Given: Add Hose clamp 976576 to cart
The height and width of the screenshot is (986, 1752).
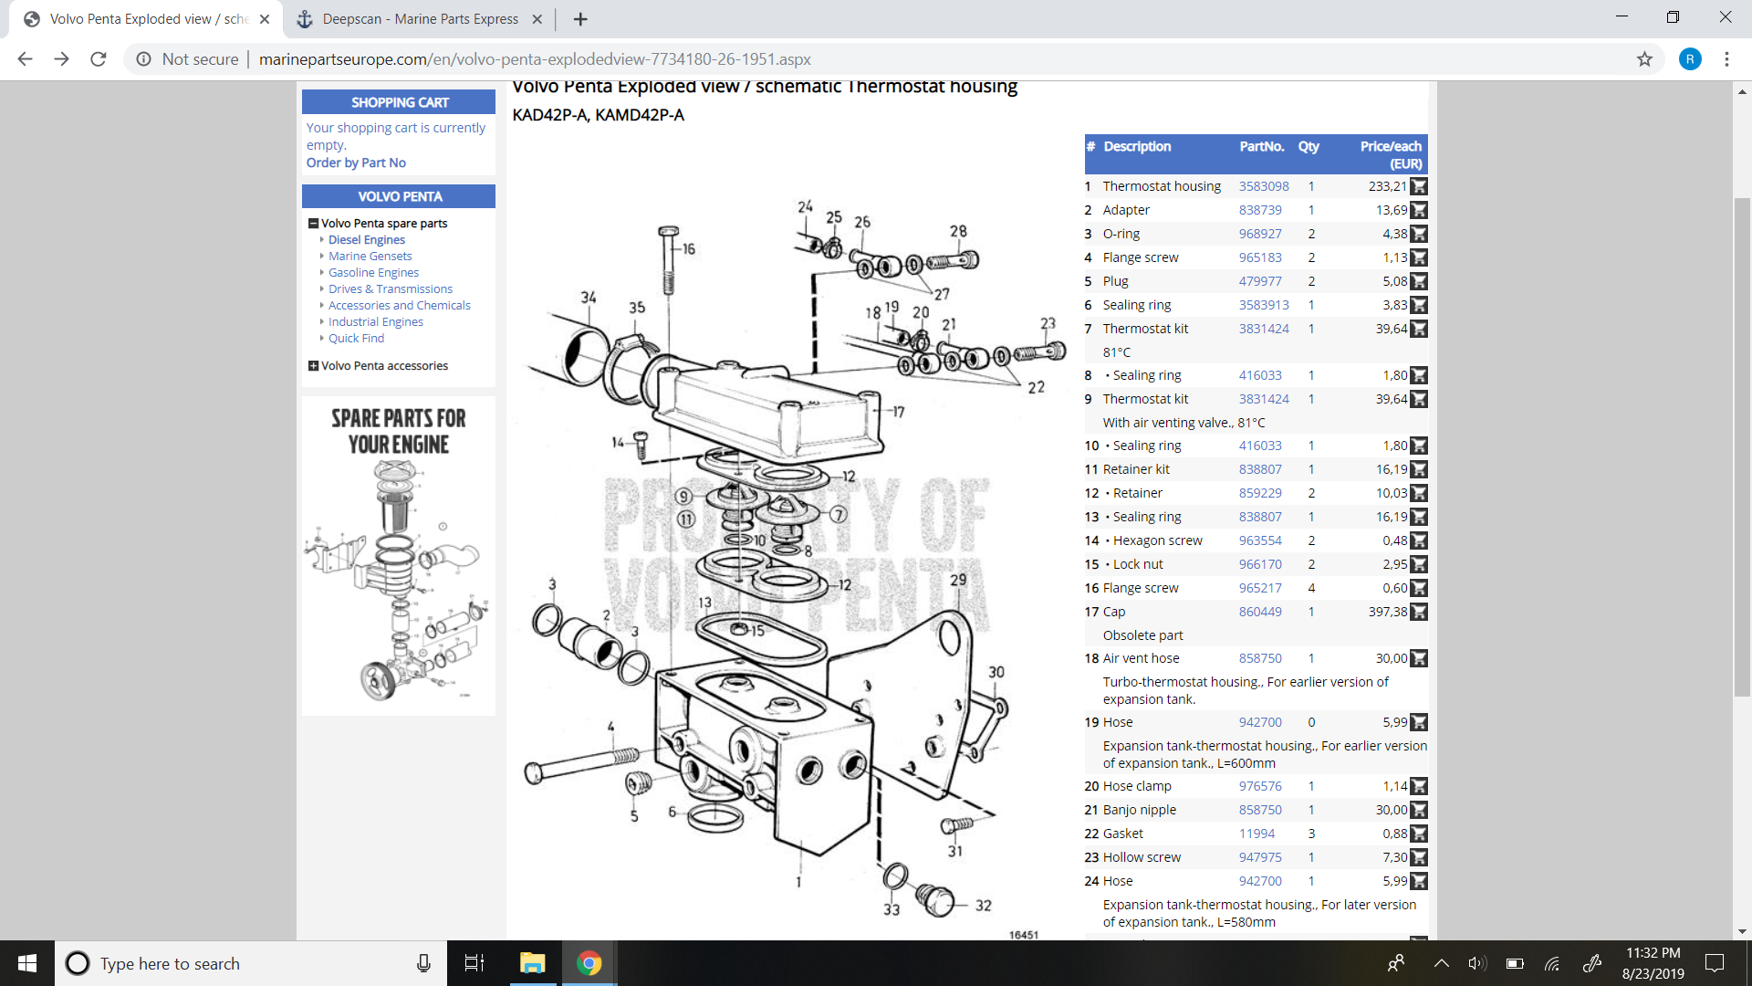Looking at the screenshot, I should click(1419, 786).
